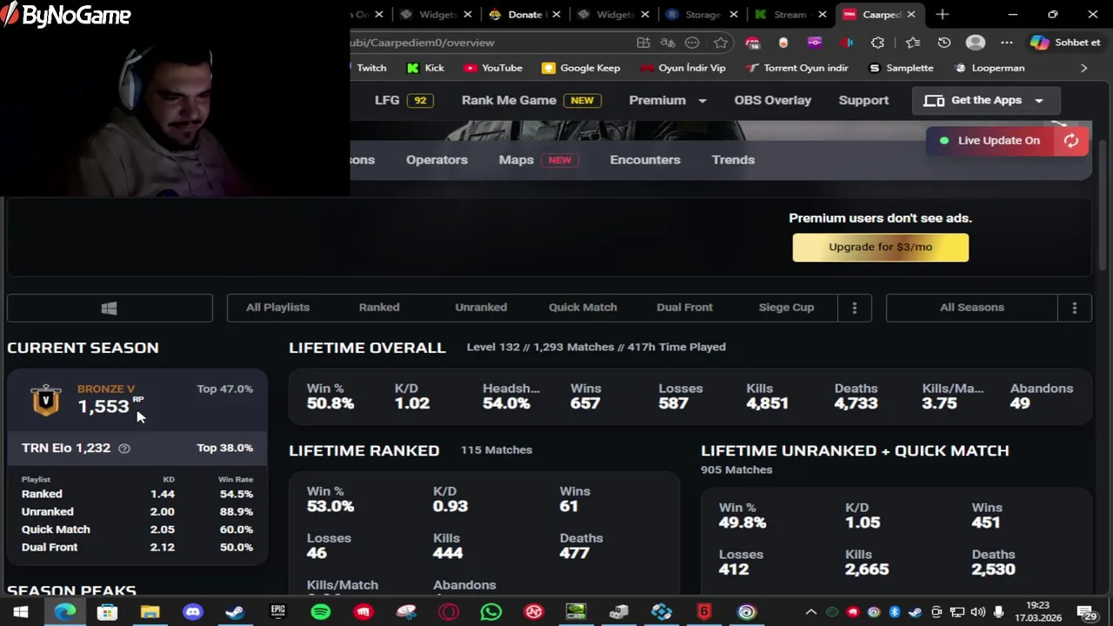Open WhatsApp from the taskbar
The width and height of the screenshot is (1113, 626).
[490, 612]
